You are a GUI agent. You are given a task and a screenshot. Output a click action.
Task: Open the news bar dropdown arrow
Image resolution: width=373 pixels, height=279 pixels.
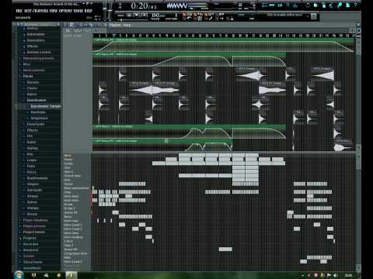point(308,16)
